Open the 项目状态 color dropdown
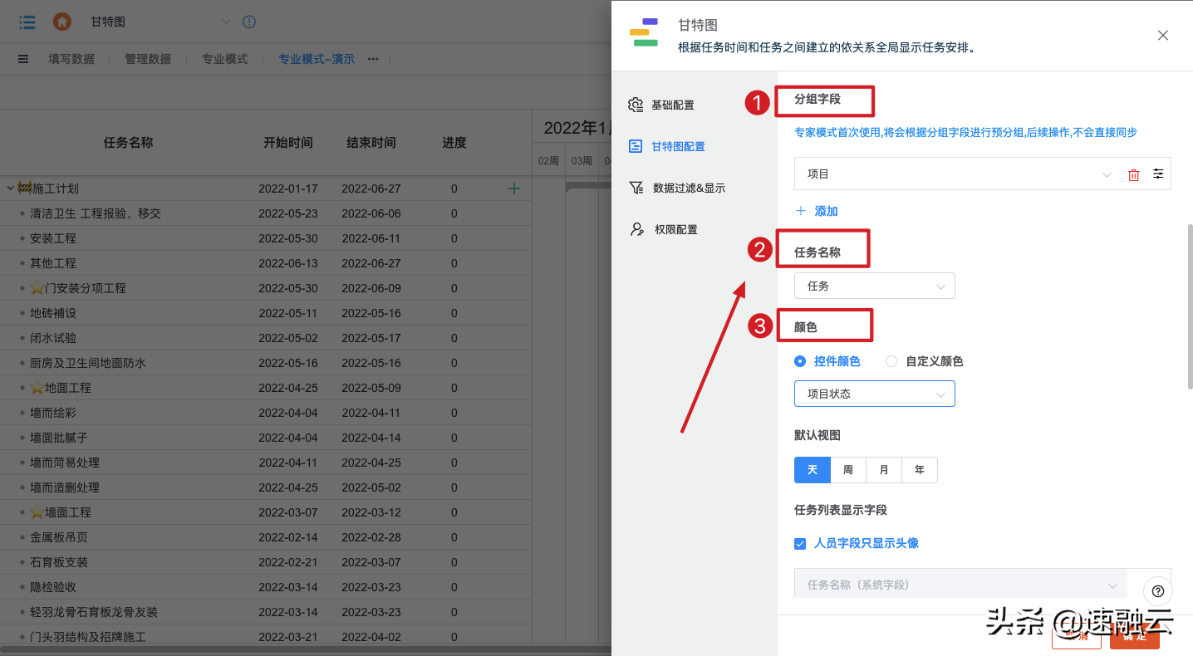 [874, 393]
